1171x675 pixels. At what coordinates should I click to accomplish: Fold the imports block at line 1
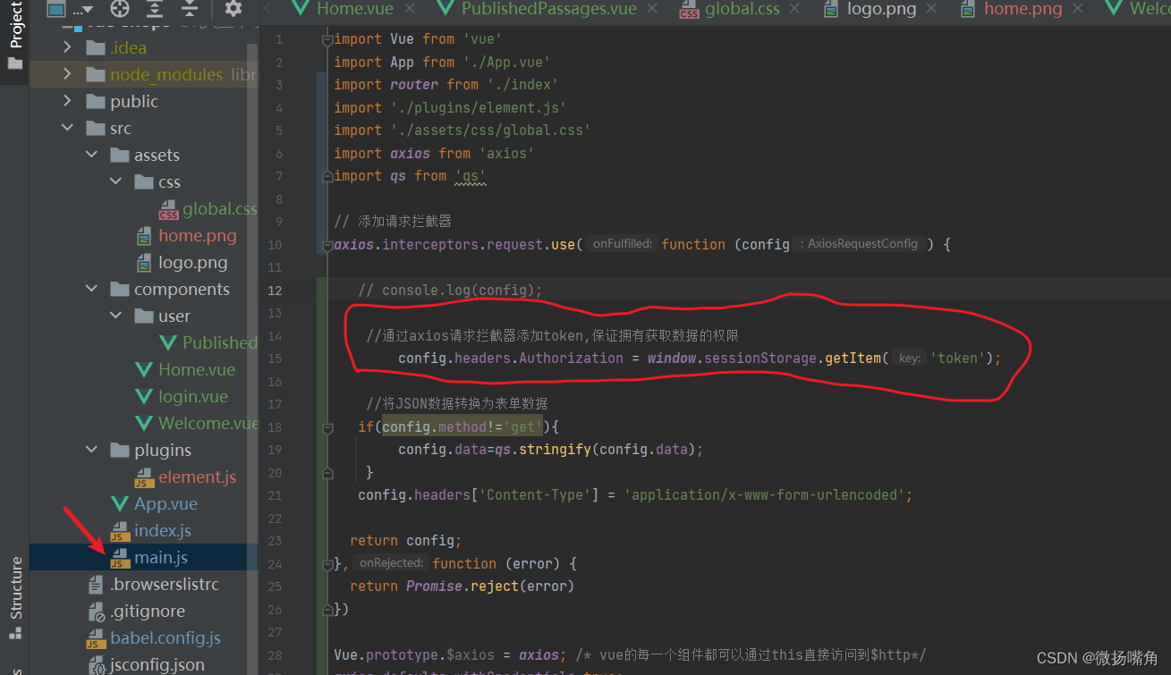coord(327,39)
